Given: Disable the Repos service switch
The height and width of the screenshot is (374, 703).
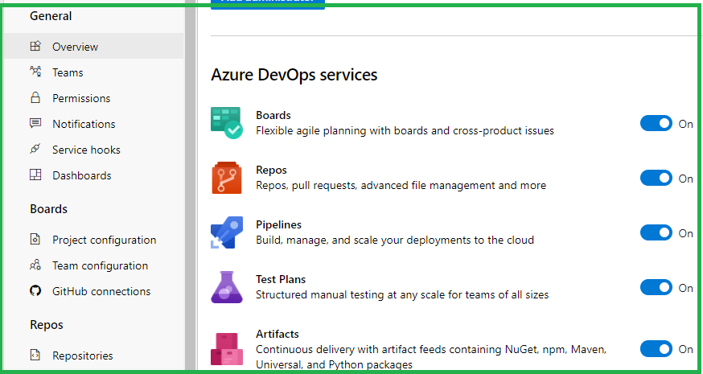Looking at the screenshot, I should (656, 178).
